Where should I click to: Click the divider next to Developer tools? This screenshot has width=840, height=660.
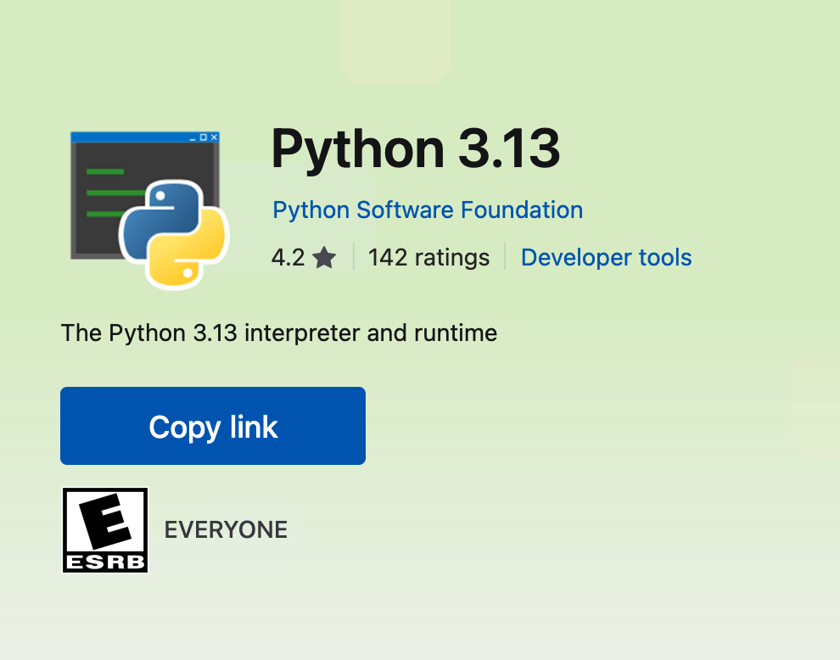click(507, 257)
